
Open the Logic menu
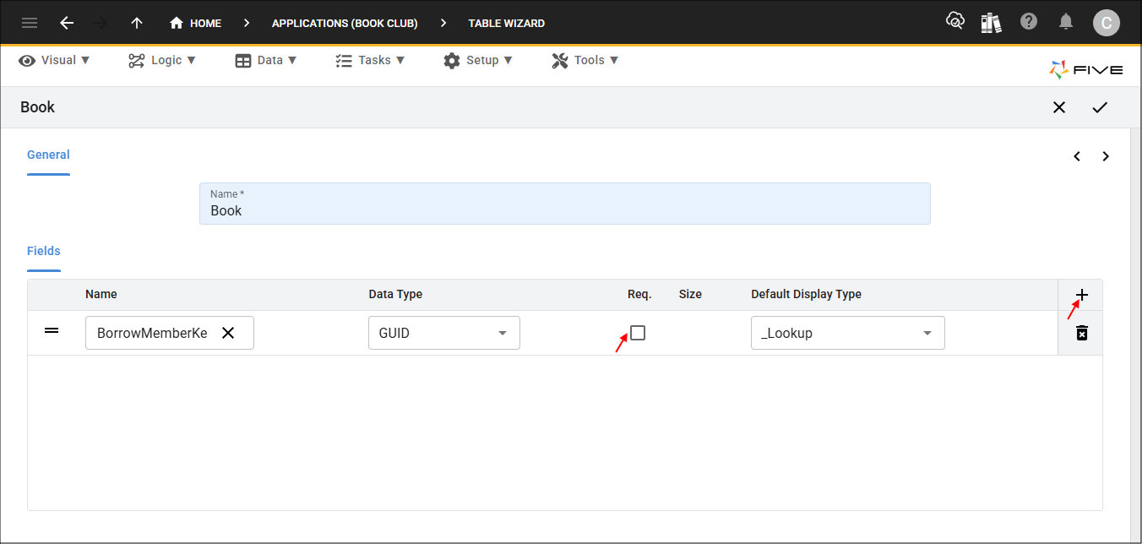162,60
